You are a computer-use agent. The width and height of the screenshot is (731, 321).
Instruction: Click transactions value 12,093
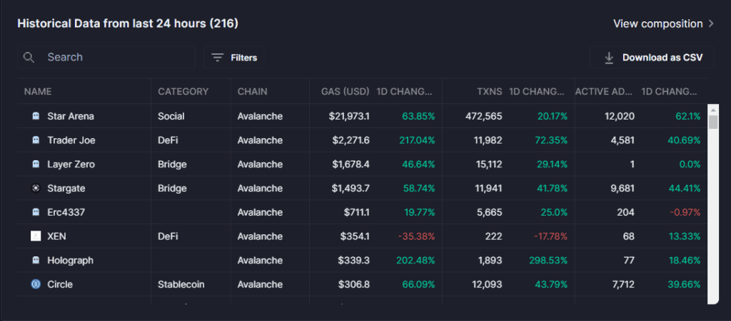pos(487,284)
